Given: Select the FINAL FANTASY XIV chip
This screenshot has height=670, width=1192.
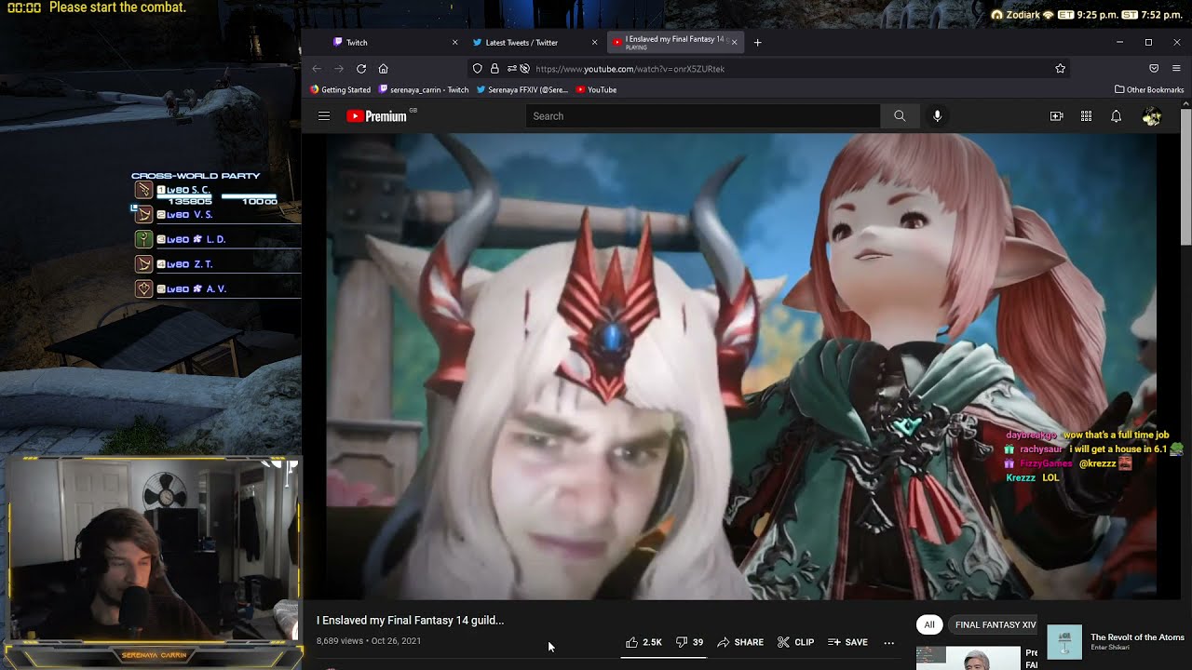Looking at the screenshot, I should point(996,624).
